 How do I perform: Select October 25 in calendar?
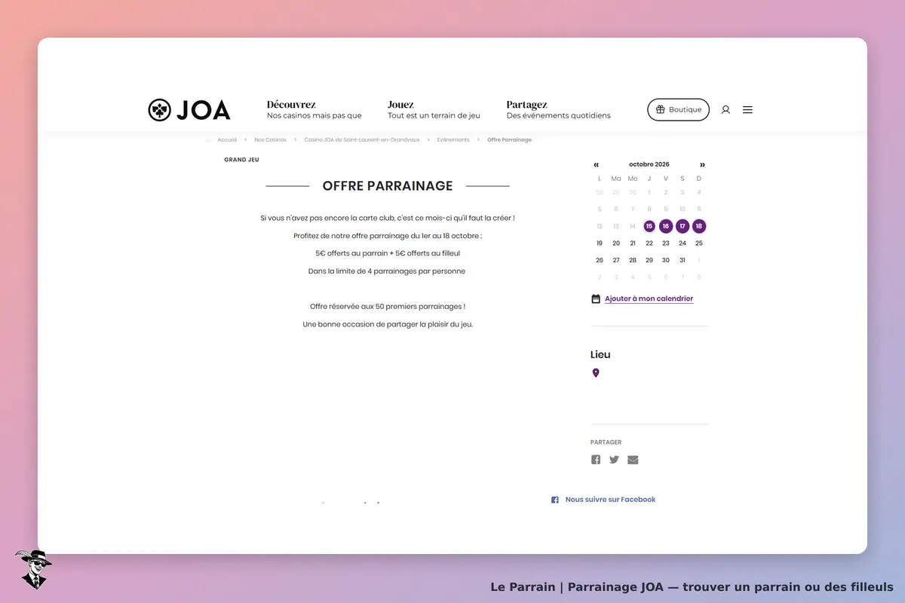point(699,243)
